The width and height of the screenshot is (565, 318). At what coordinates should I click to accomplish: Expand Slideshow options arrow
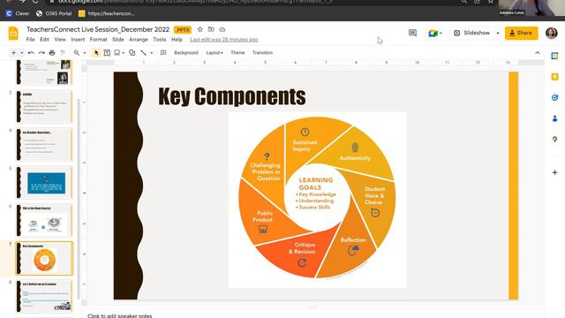pos(498,34)
